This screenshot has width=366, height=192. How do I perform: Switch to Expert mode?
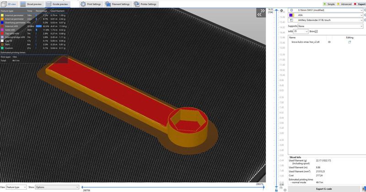[360, 4]
